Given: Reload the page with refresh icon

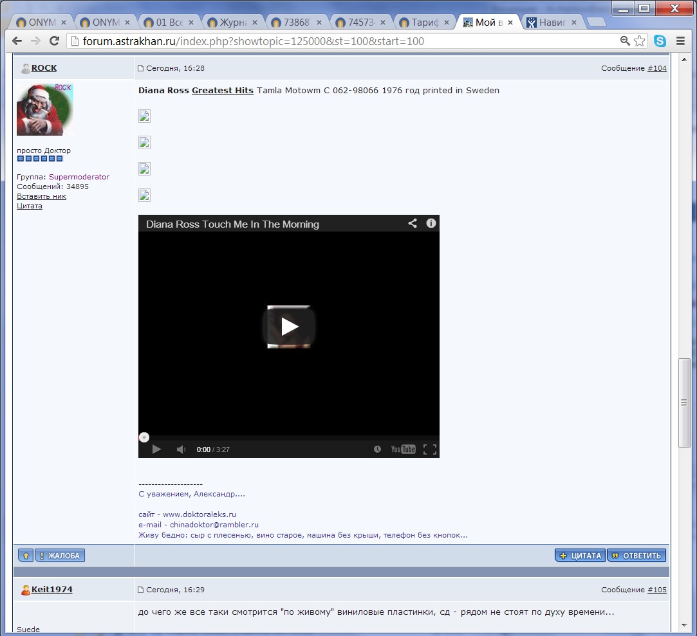Looking at the screenshot, I should [x=54, y=41].
